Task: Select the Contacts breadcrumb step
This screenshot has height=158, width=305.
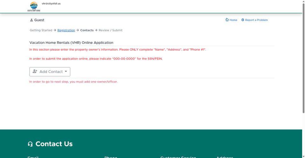Action: (87, 30)
